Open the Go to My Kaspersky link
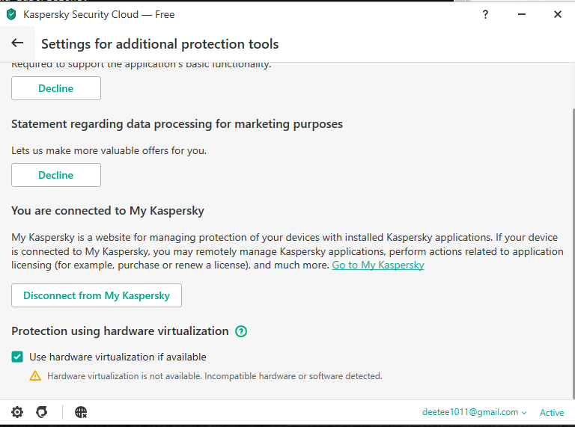 pyautogui.click(x=378, y=265)
